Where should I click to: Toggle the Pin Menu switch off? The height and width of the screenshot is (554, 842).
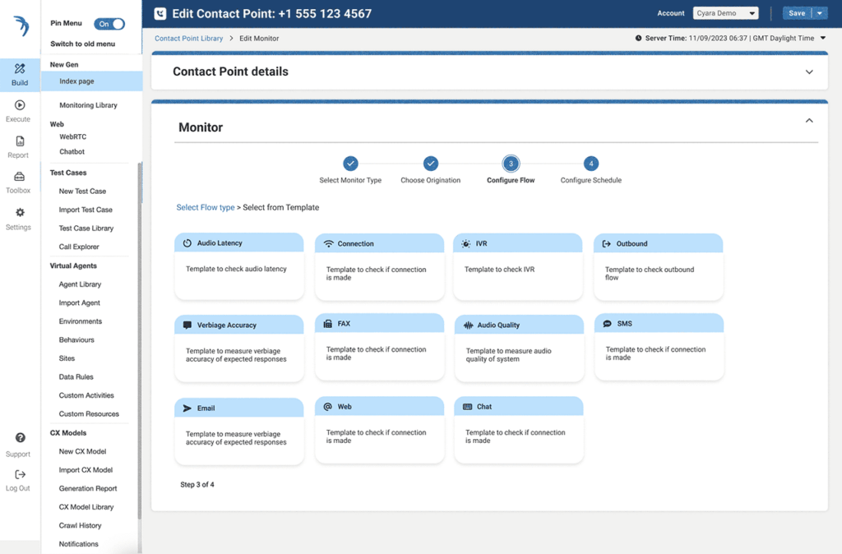109,24
